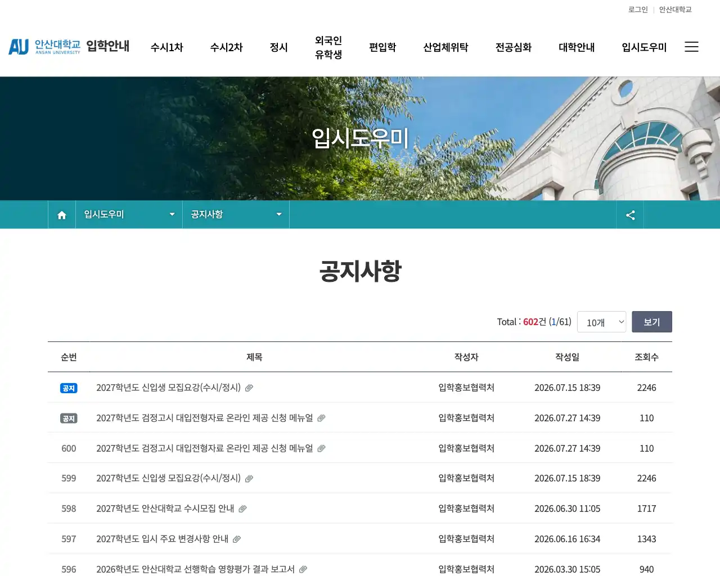Click the 조회수 column header

tap(646, 357)
